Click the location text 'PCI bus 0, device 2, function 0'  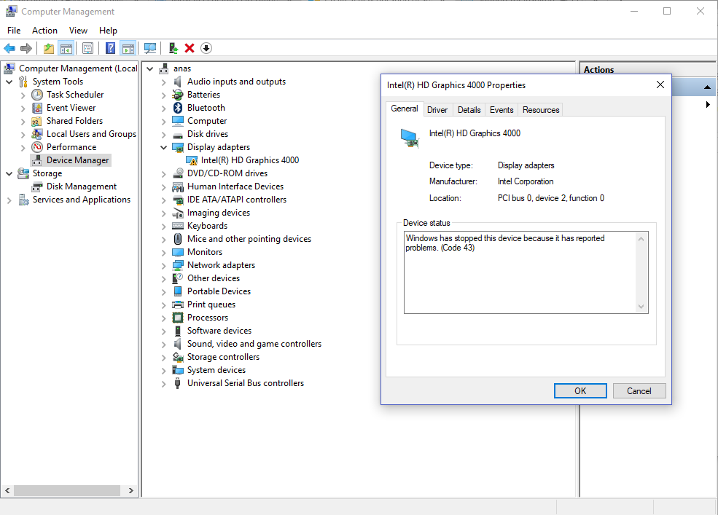click(551, 198)
